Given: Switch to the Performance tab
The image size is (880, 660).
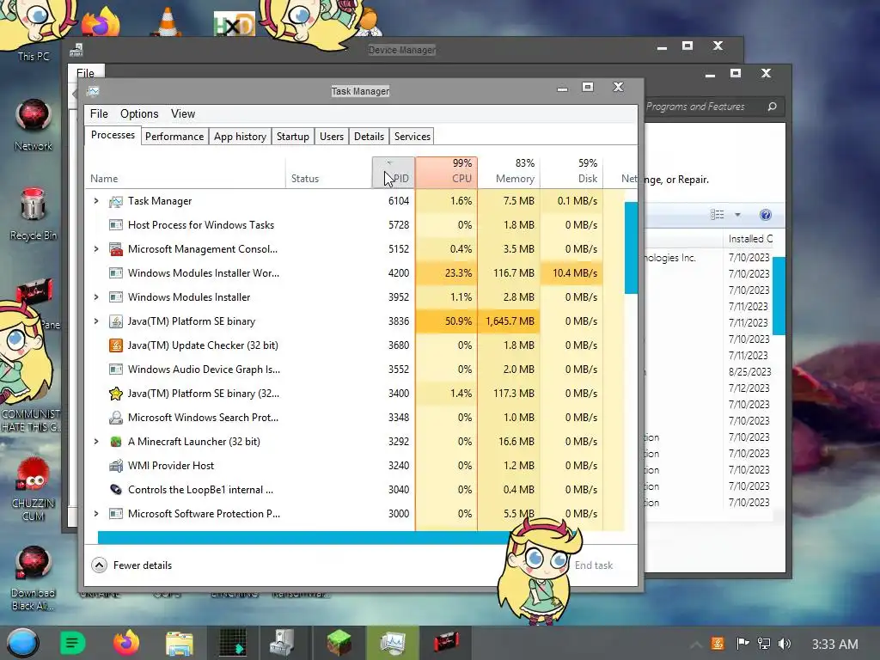Looking at the screenshot, I should click(x=174, y=137).
